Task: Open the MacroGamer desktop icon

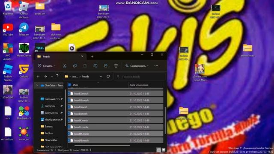Action: pos(24,50)
